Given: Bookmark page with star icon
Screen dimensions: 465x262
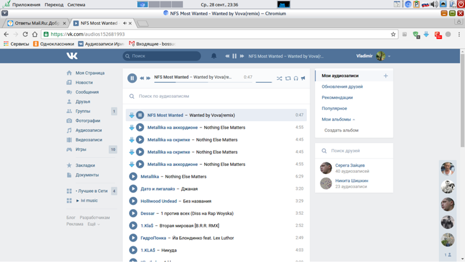Looking at the screenshot, I should [394, 34].
